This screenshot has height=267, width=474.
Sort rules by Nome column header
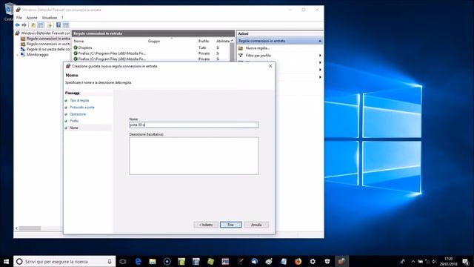pos(79,41)
